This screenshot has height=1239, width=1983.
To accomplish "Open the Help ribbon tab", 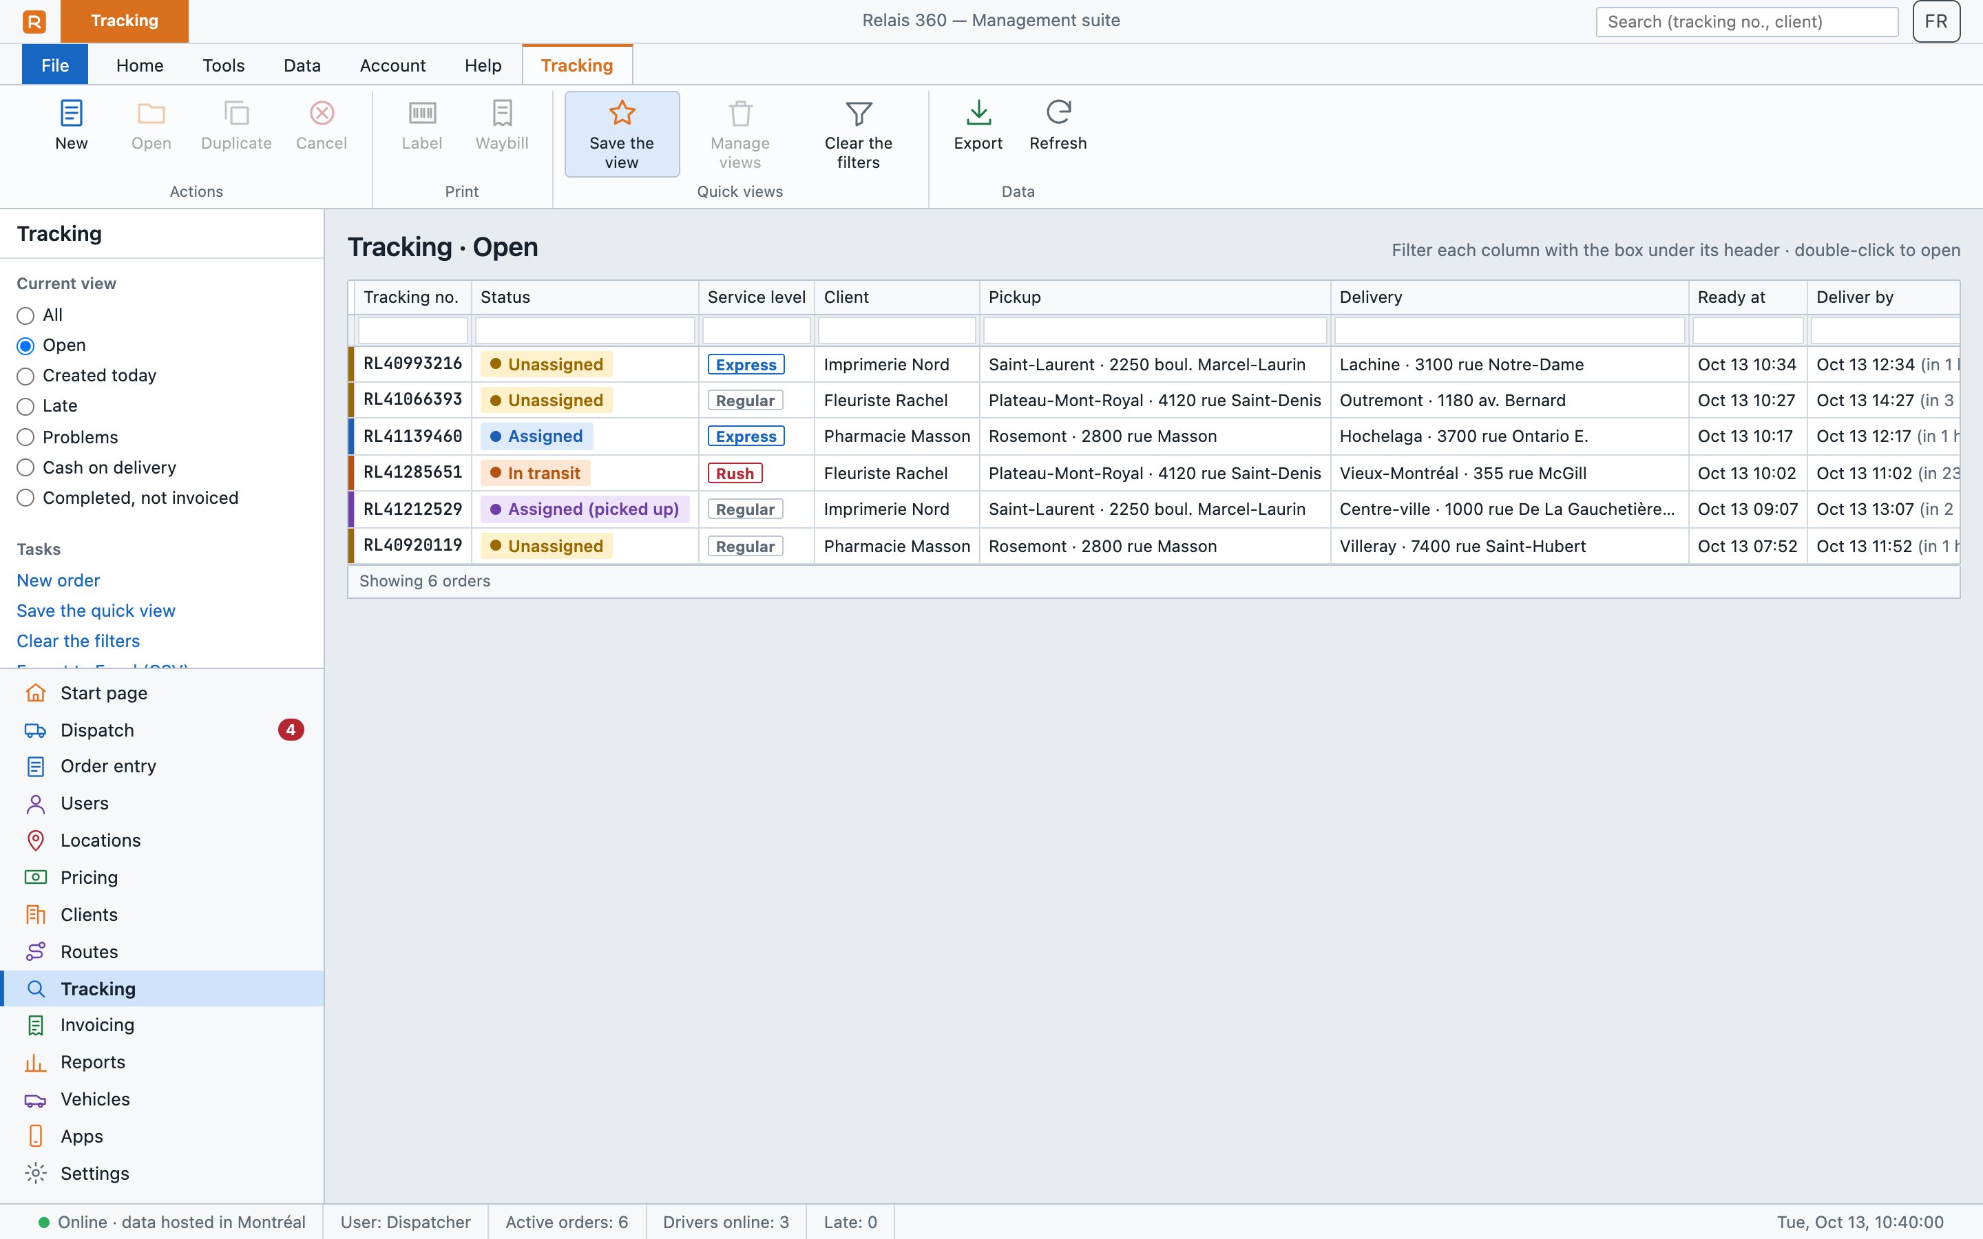I will (483, 65).
